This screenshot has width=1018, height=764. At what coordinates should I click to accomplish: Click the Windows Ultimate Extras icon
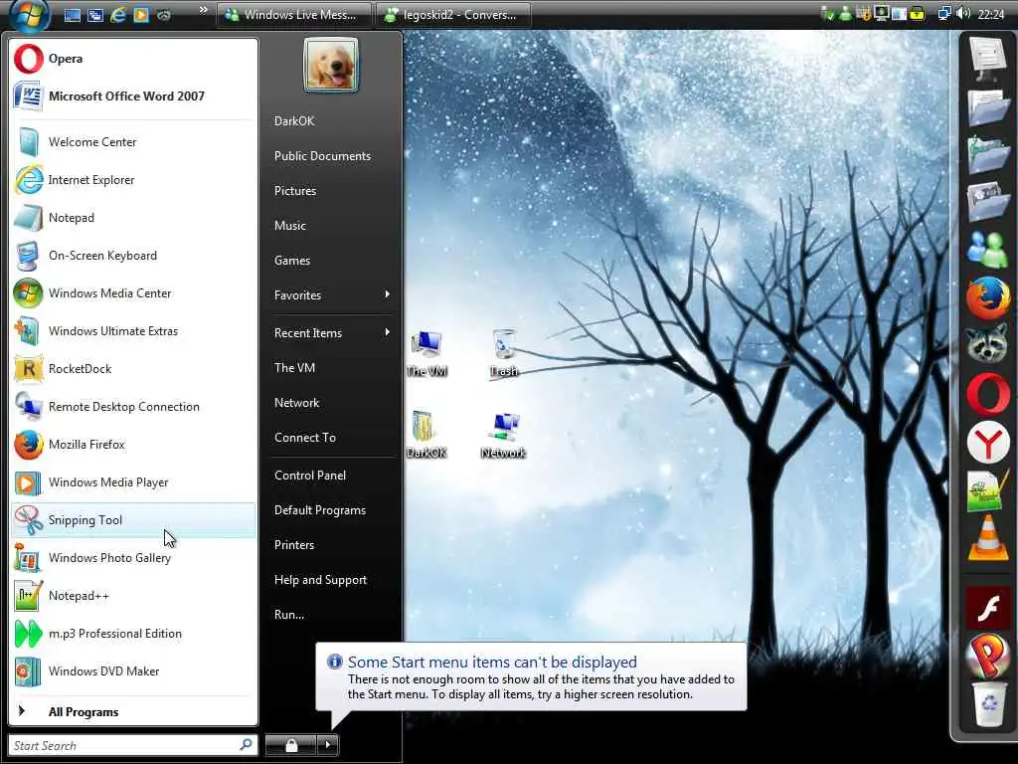[x=28, y=330]
